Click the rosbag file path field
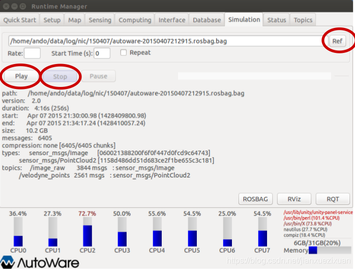The width and height of the screenshot is (355, 270). pos(167,41)
